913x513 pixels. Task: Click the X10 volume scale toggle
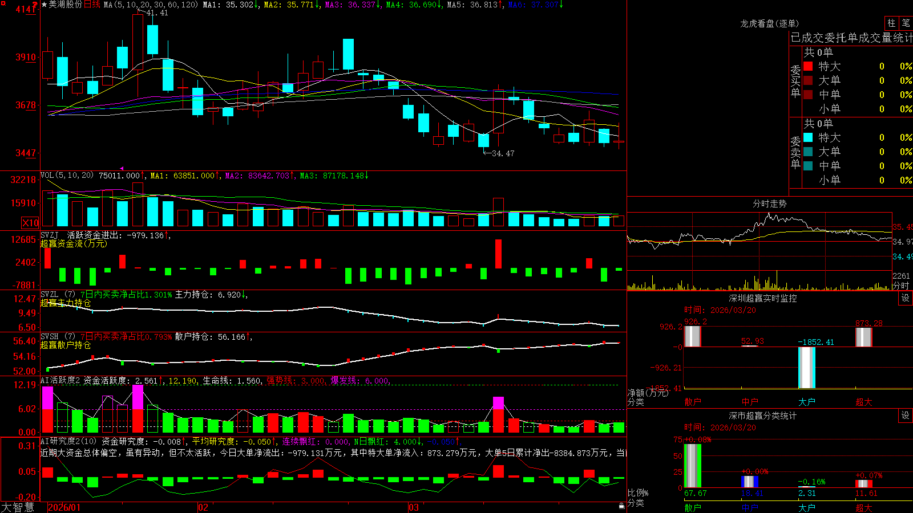tap(30, 223)
